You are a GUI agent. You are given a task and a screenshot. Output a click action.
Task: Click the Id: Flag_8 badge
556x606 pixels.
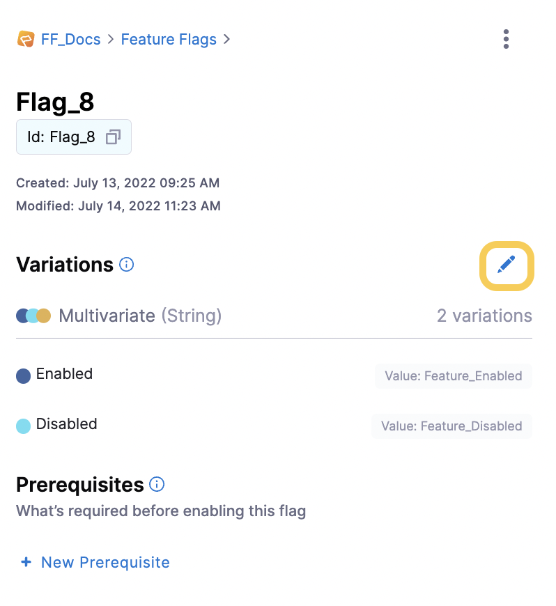(x=73, y=137)
